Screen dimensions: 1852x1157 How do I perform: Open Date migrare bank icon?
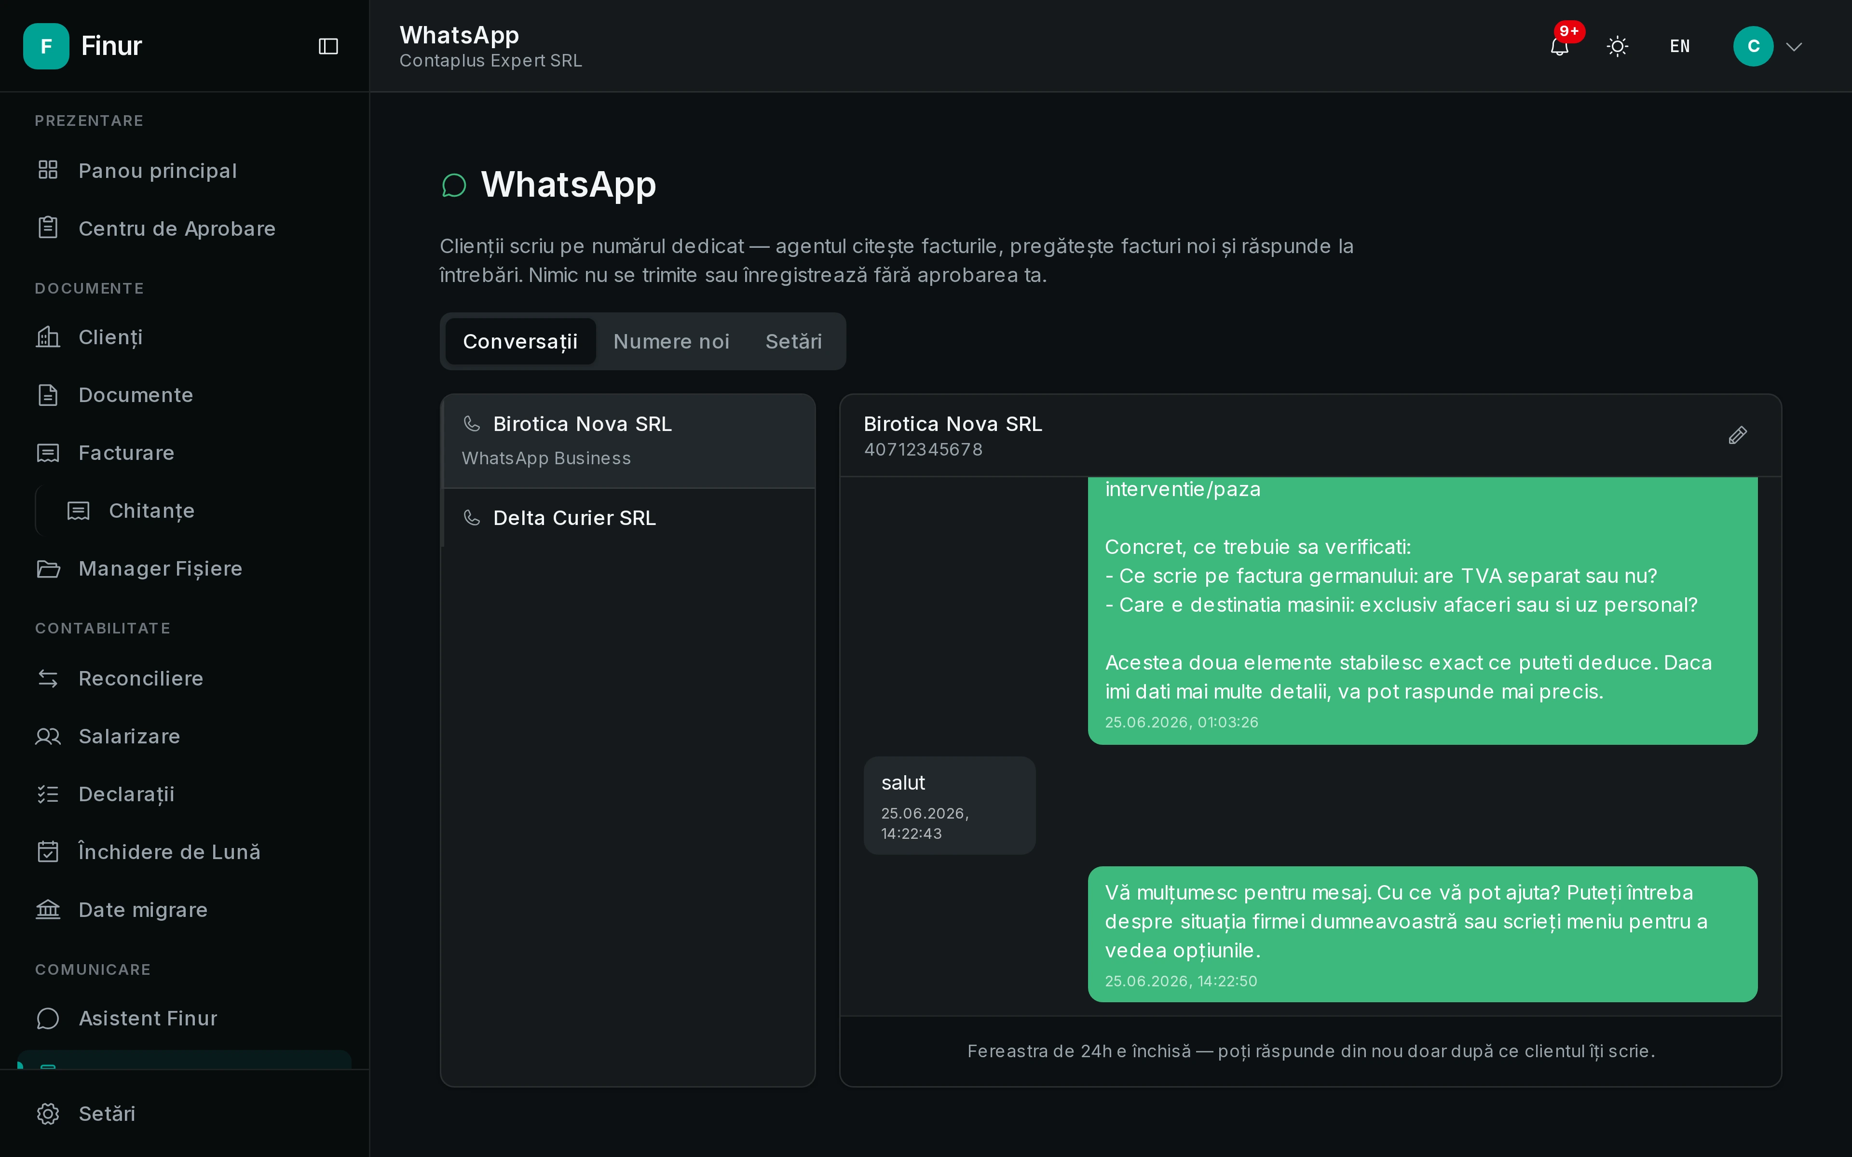(48, 910)
